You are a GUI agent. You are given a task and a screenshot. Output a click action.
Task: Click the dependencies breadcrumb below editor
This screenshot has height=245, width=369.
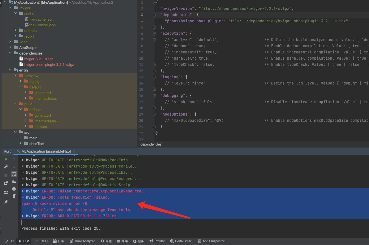[x=151, y=144]
